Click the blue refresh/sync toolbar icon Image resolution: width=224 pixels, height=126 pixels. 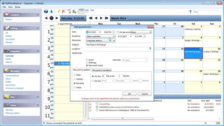46,12
